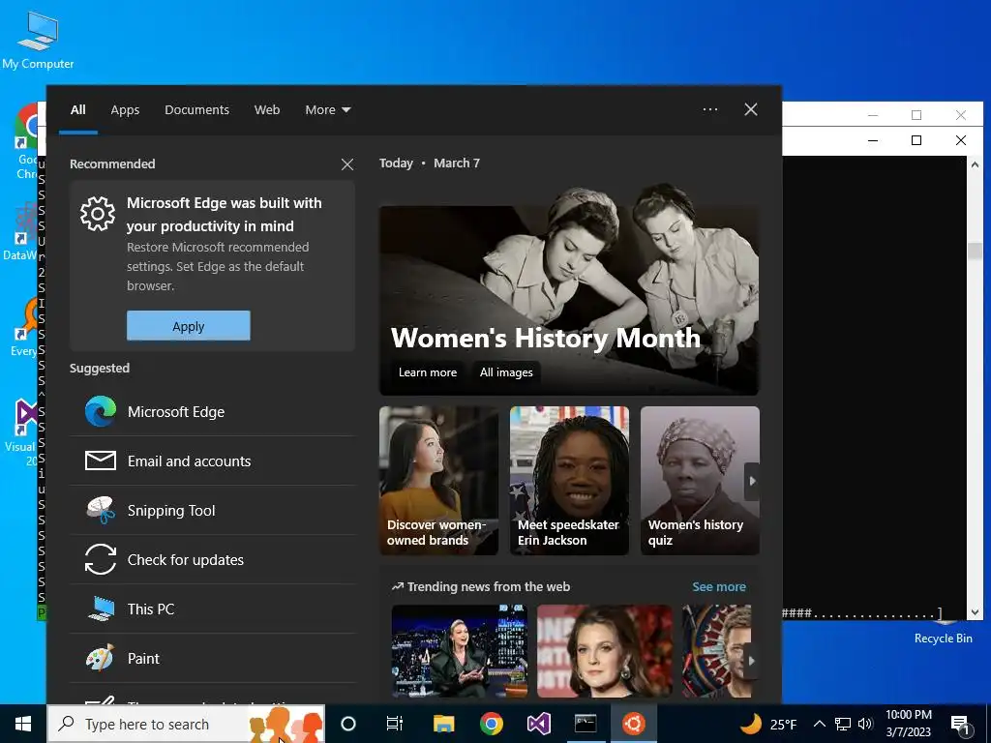This screenshot has width=991, height=743.
Task: Open the search panel options ellipsis
Action: [710, 109]
